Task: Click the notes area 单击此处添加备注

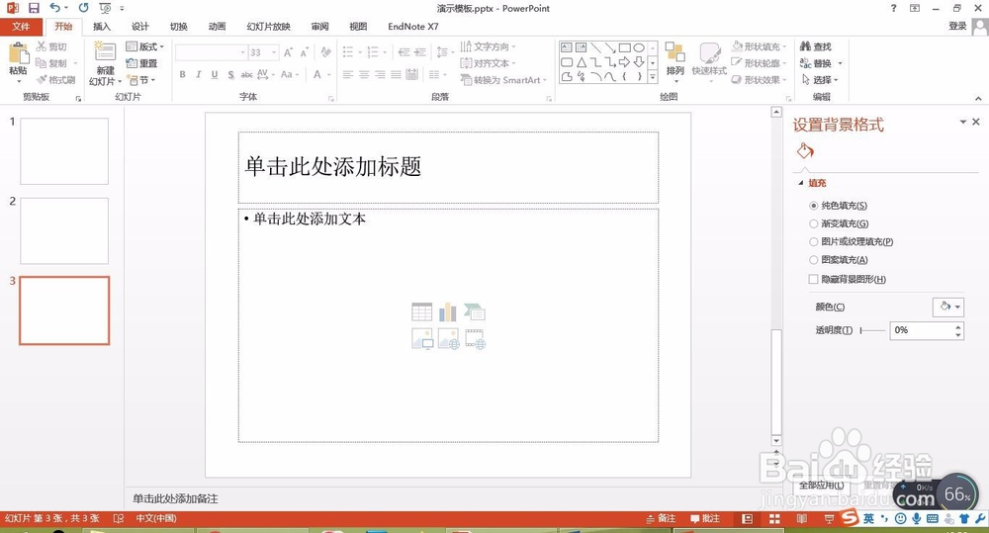Action: 175,498
